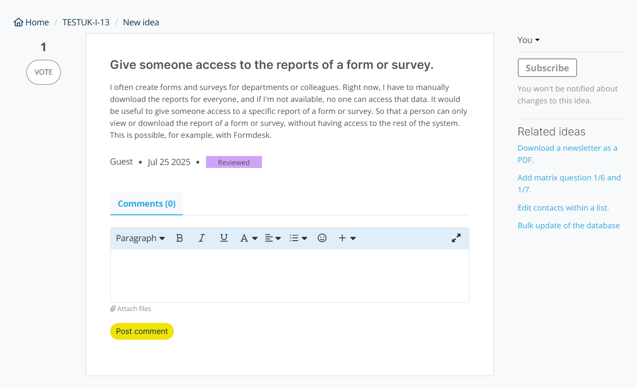This screenshot has width=637, height=389.
Task: Expand the Paragraph style dropdown
Action: [x=140, y=238]
